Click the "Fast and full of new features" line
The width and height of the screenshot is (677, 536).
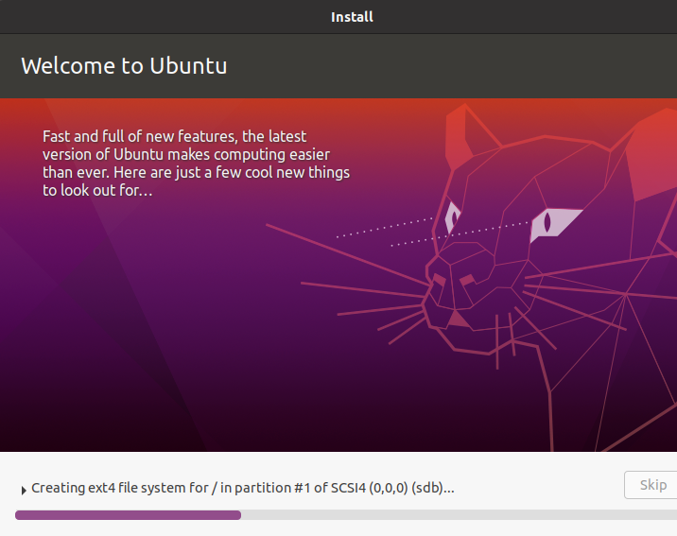point(175,136)
